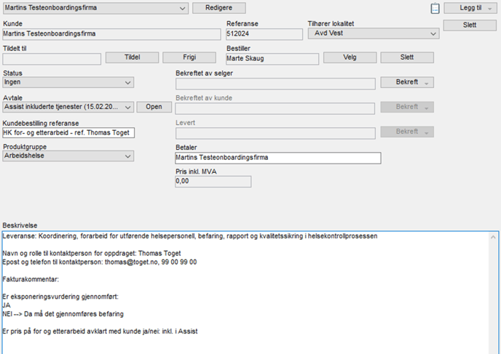Viewport: 501px width, 354px height.
Task: Open the Avtale dropdown list
Action: 127,107
